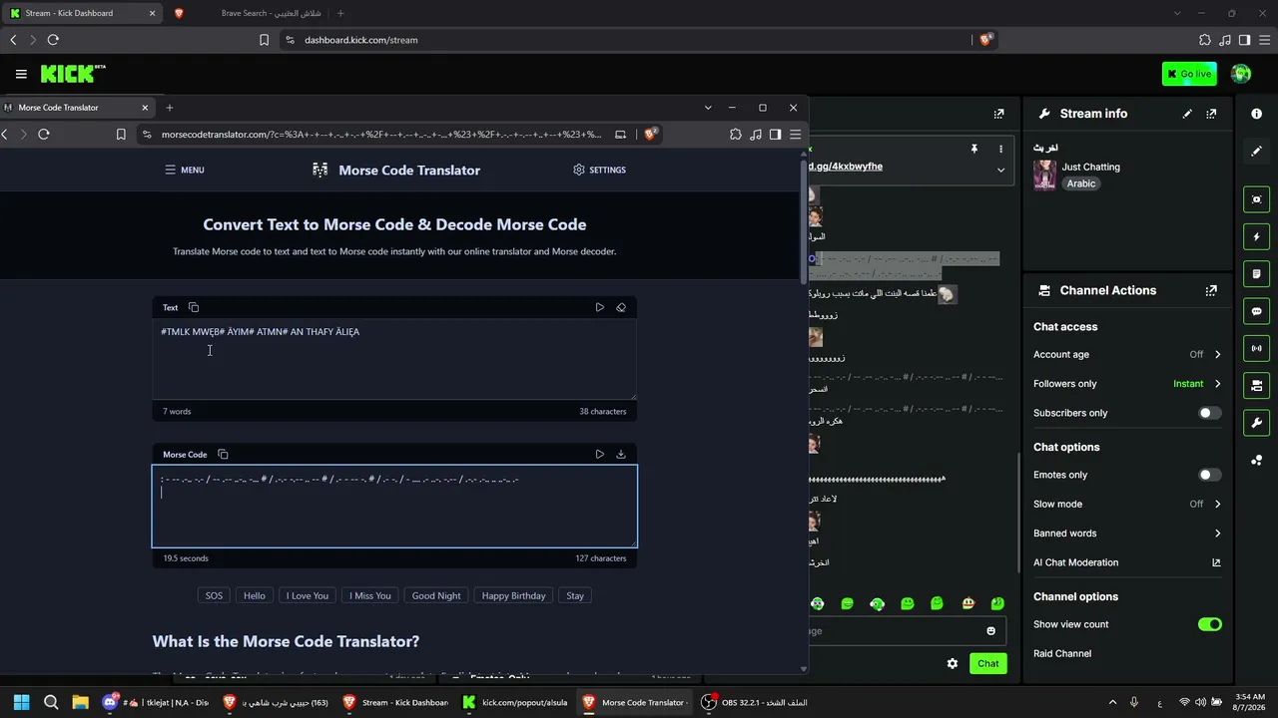Open the Followers only setting
Image resolution: width=1278 pixels, height=718 pixels.
(1127, 384)
